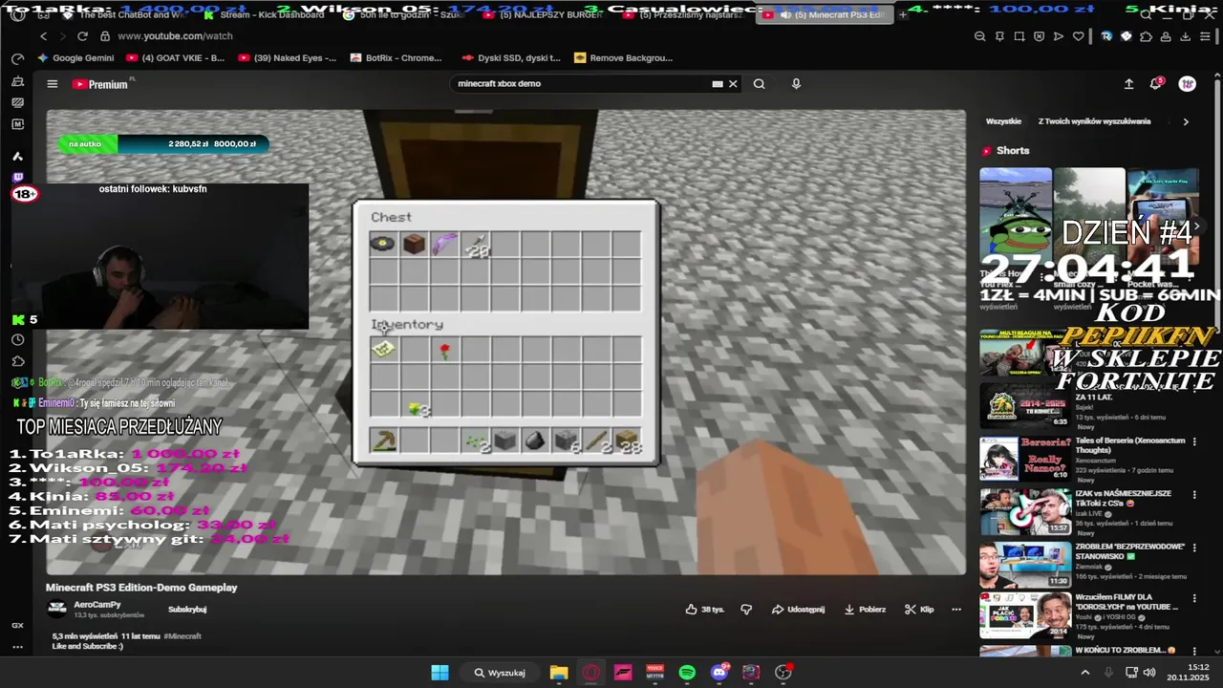
Task: Open the AeroCamPy channel name
Action: coord(97,605)
